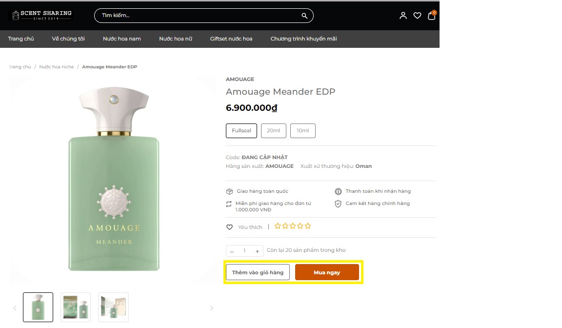Open the Nước hoa nam menu

[x=122, y=39]
